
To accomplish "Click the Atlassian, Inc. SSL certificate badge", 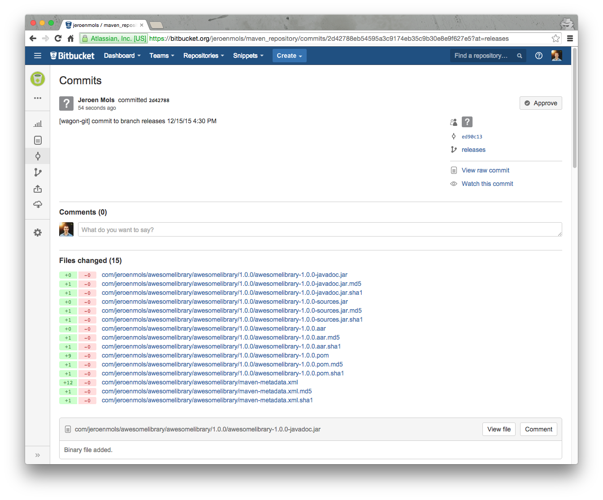I will [114, 39].
